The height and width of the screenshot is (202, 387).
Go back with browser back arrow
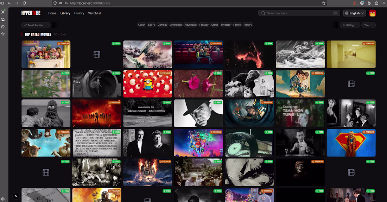9,3
